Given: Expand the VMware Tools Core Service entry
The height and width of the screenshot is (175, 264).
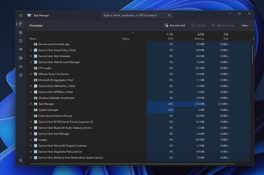Looking at the screenshot, I should coord(31,74).
